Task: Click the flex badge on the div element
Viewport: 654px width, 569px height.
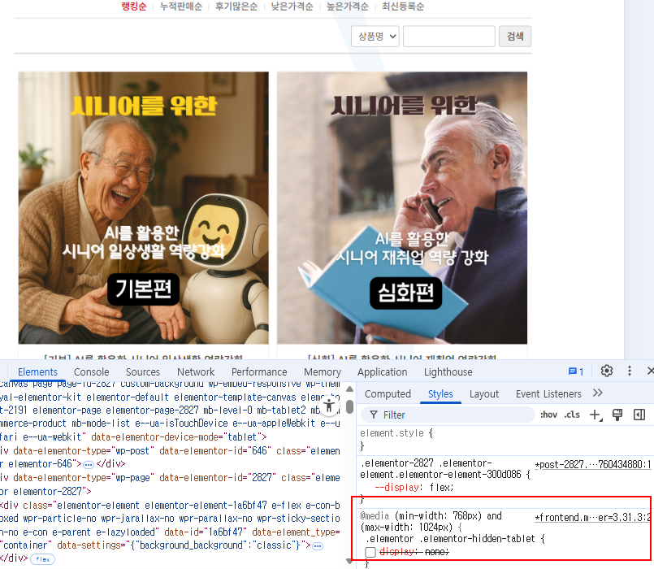Action: tap(42, 559)
